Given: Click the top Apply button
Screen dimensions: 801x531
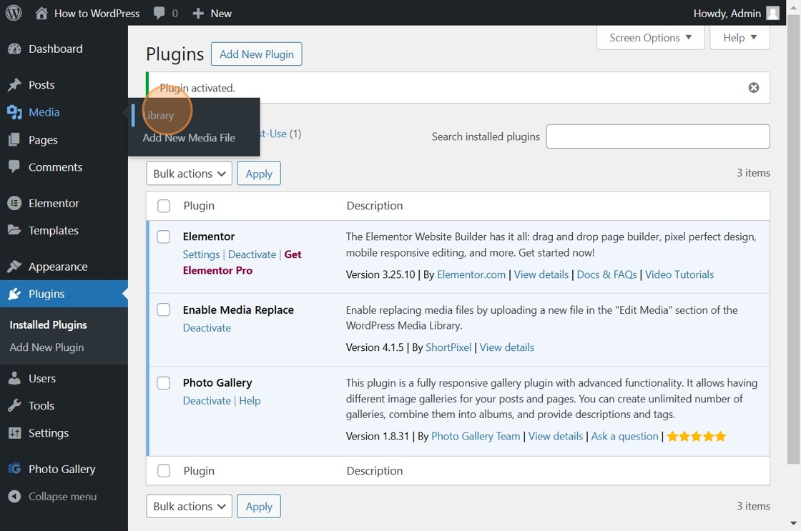Looking at the screenshot, I should pyautogui.click(x=259, y=174).
